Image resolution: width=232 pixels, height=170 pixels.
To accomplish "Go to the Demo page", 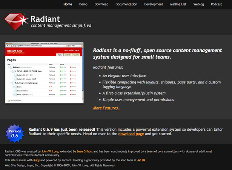I will pyautogui.click(x=83, y=4).
